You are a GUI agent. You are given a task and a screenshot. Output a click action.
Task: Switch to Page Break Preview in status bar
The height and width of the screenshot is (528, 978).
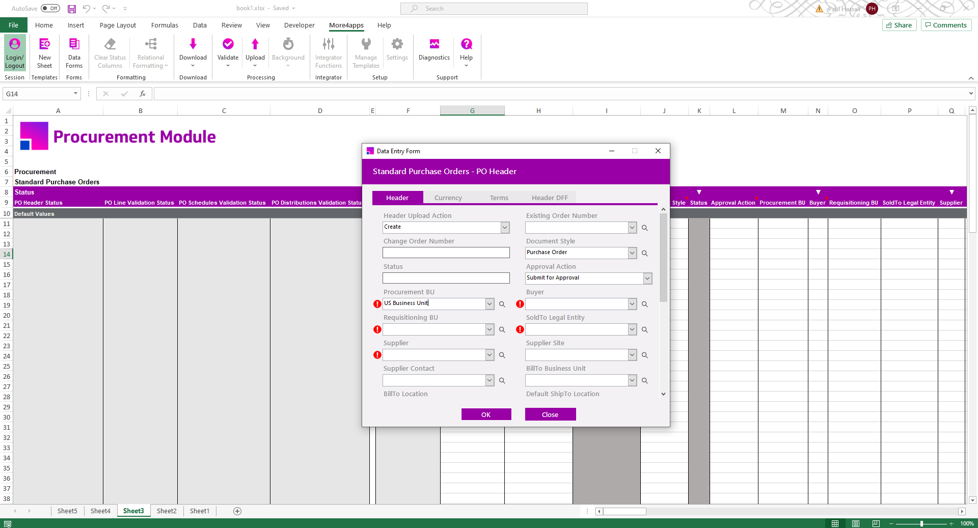tap(876, 523)
